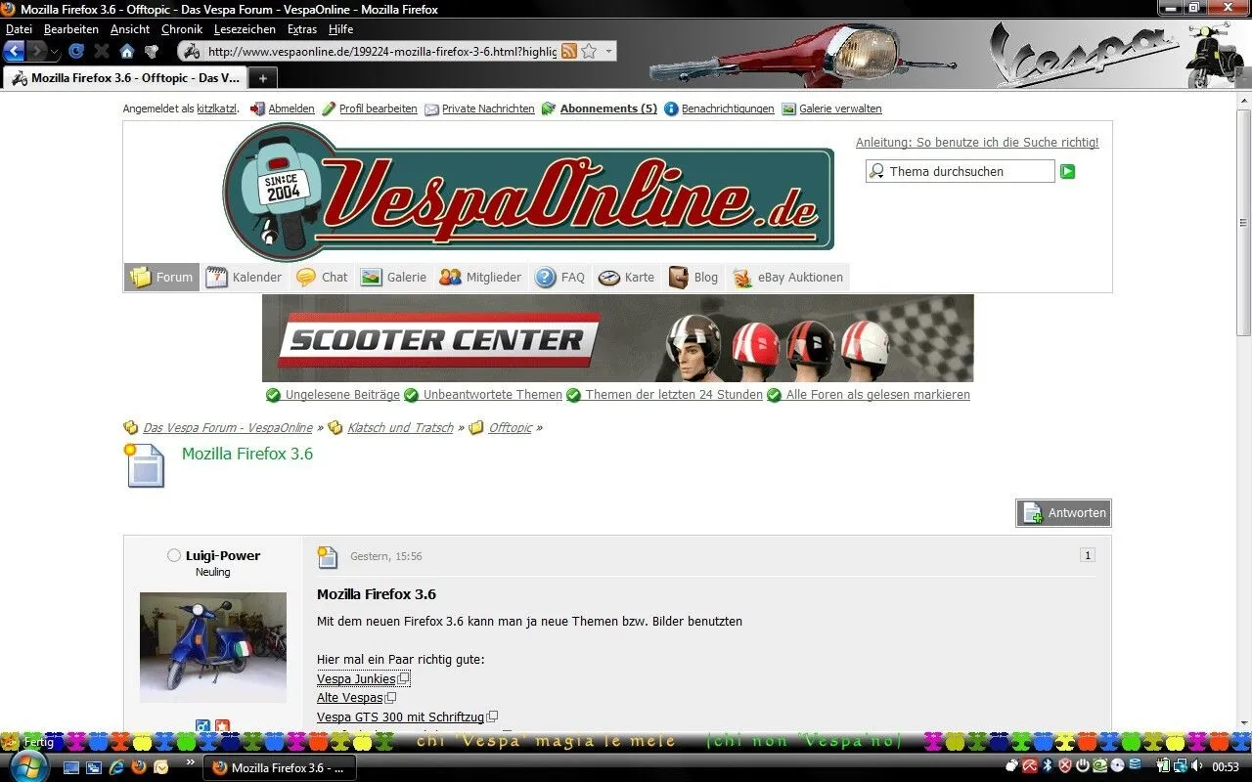Go to the Offtopic breadcrumb
Screen dimensions: 1252x782
511,428
